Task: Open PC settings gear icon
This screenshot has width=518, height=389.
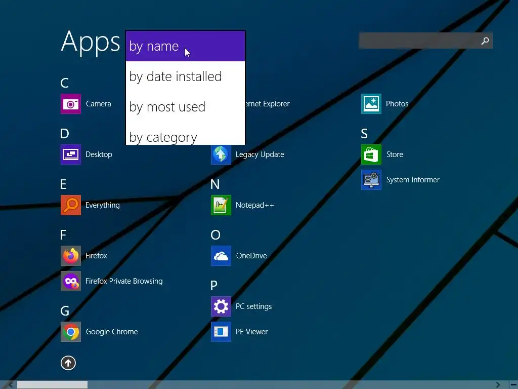Action: [x=221, y=306]
